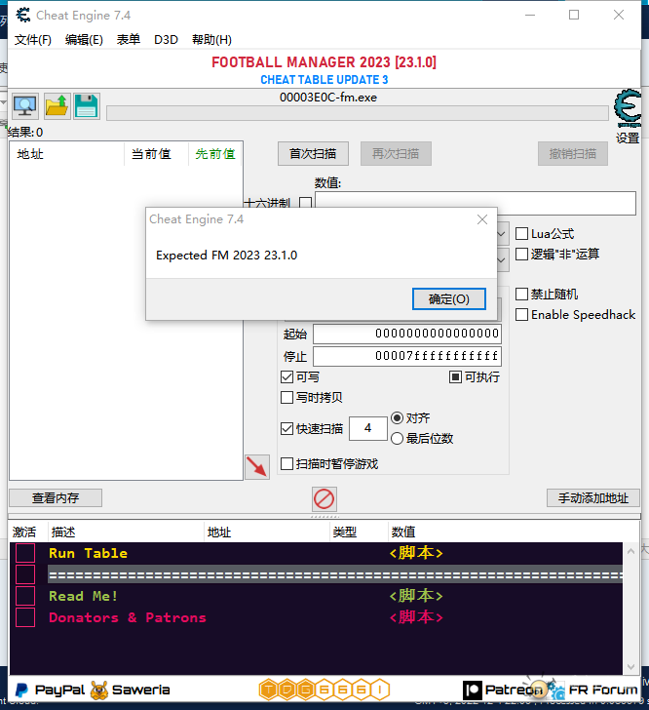Click the 起始 address field
The image size is (649, 710).
coord(407,334)
